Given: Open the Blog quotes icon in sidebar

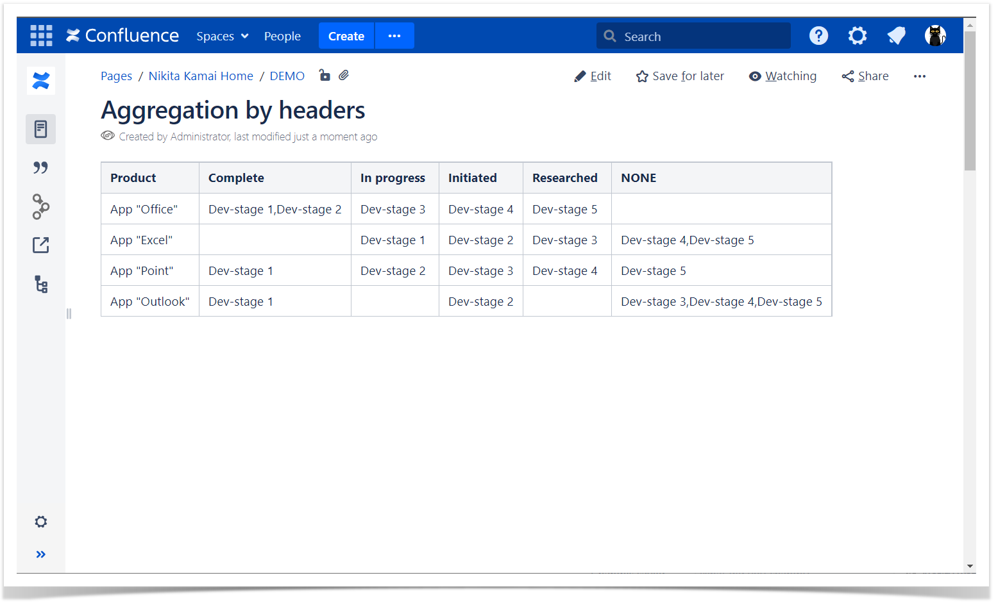Looking at the screenshot, I should coord(41,168).
